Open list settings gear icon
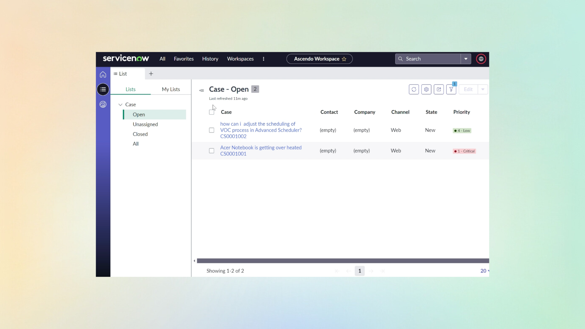This screenshot has width=585, height=329. pyautogui.click(x=426, y=89)
